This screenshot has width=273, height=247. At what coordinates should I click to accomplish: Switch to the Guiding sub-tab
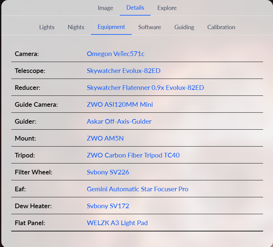tap(184, 27)
